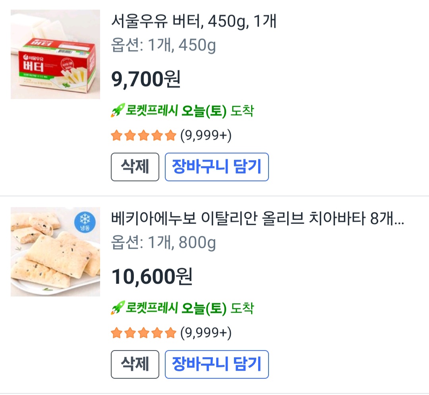View the (9,999+) reviews for the ciabatta
Image resolution: width=429 pixels, height=395 pixels.
[x=206, y=333]
